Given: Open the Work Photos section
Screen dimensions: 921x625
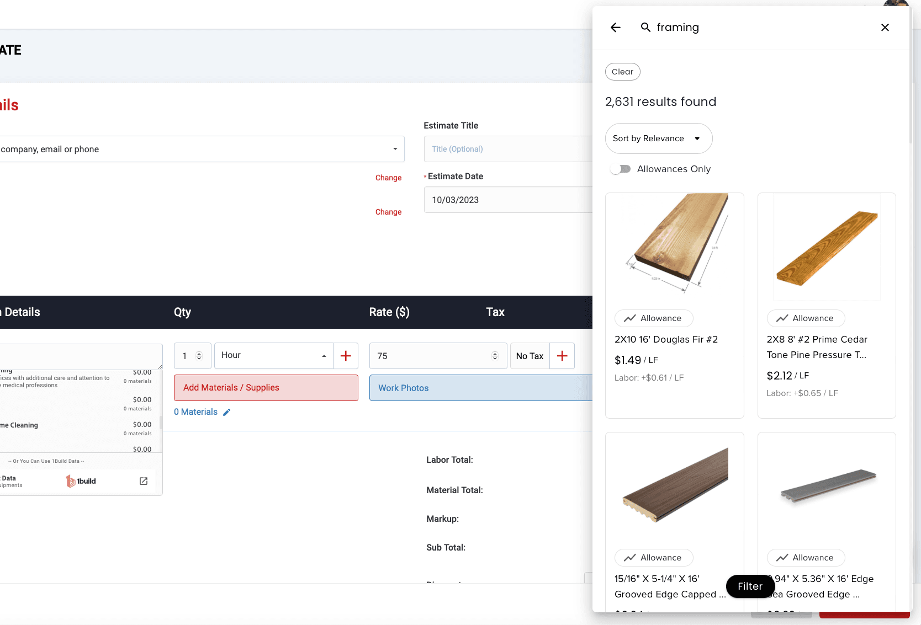Looking at the screenshot, I should pyautogui.click(x=480, y=388).
